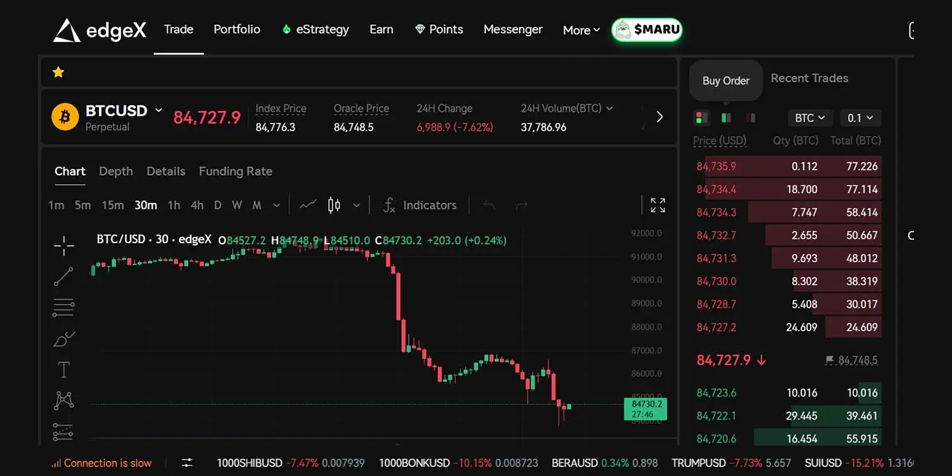Screen dimensions: 952x476
Task: Expand the chart to fullscreen
Action: [x=657, y=205]
